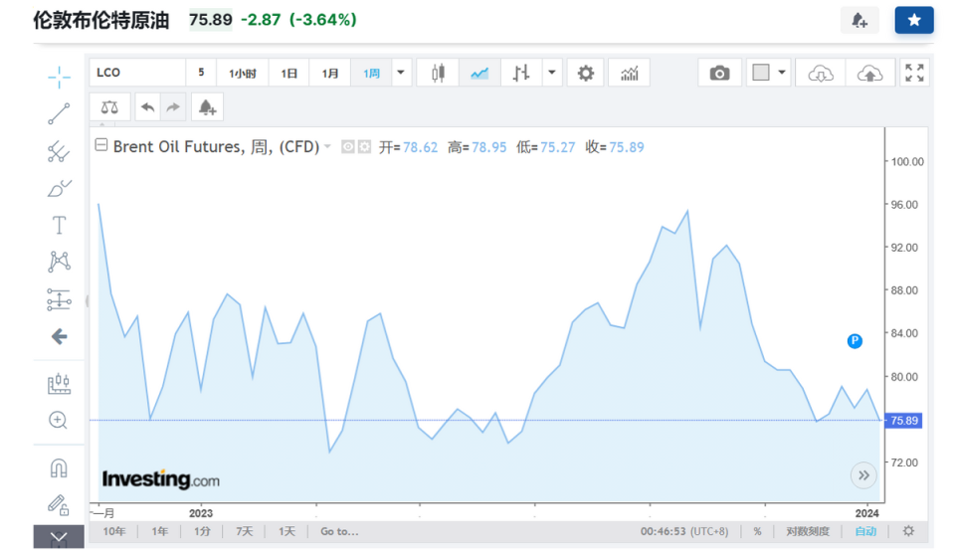Select the text annotation tool
Image resolution: width=955 pixels, height=554 pixels.
click(59, 225)
